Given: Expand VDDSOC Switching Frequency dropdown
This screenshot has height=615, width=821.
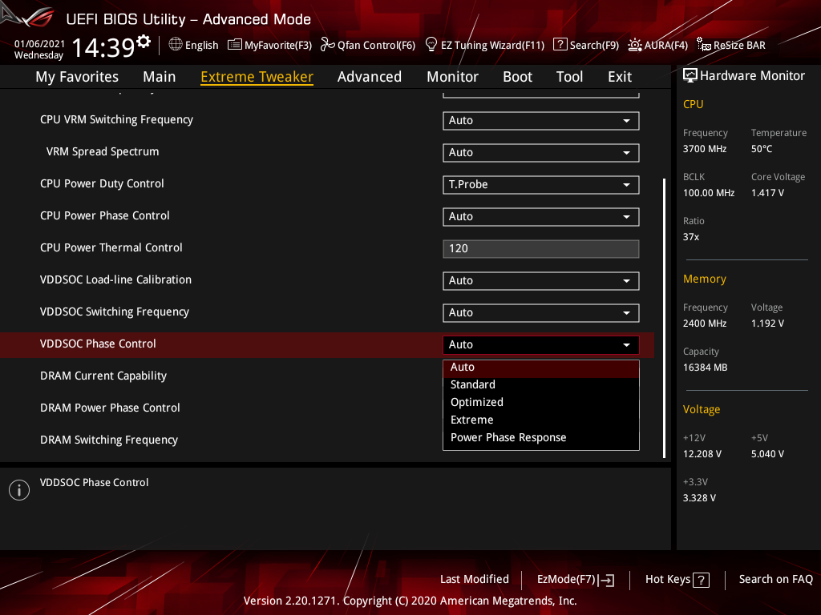Looking at the screenshot, I should [x=541, y=313].
